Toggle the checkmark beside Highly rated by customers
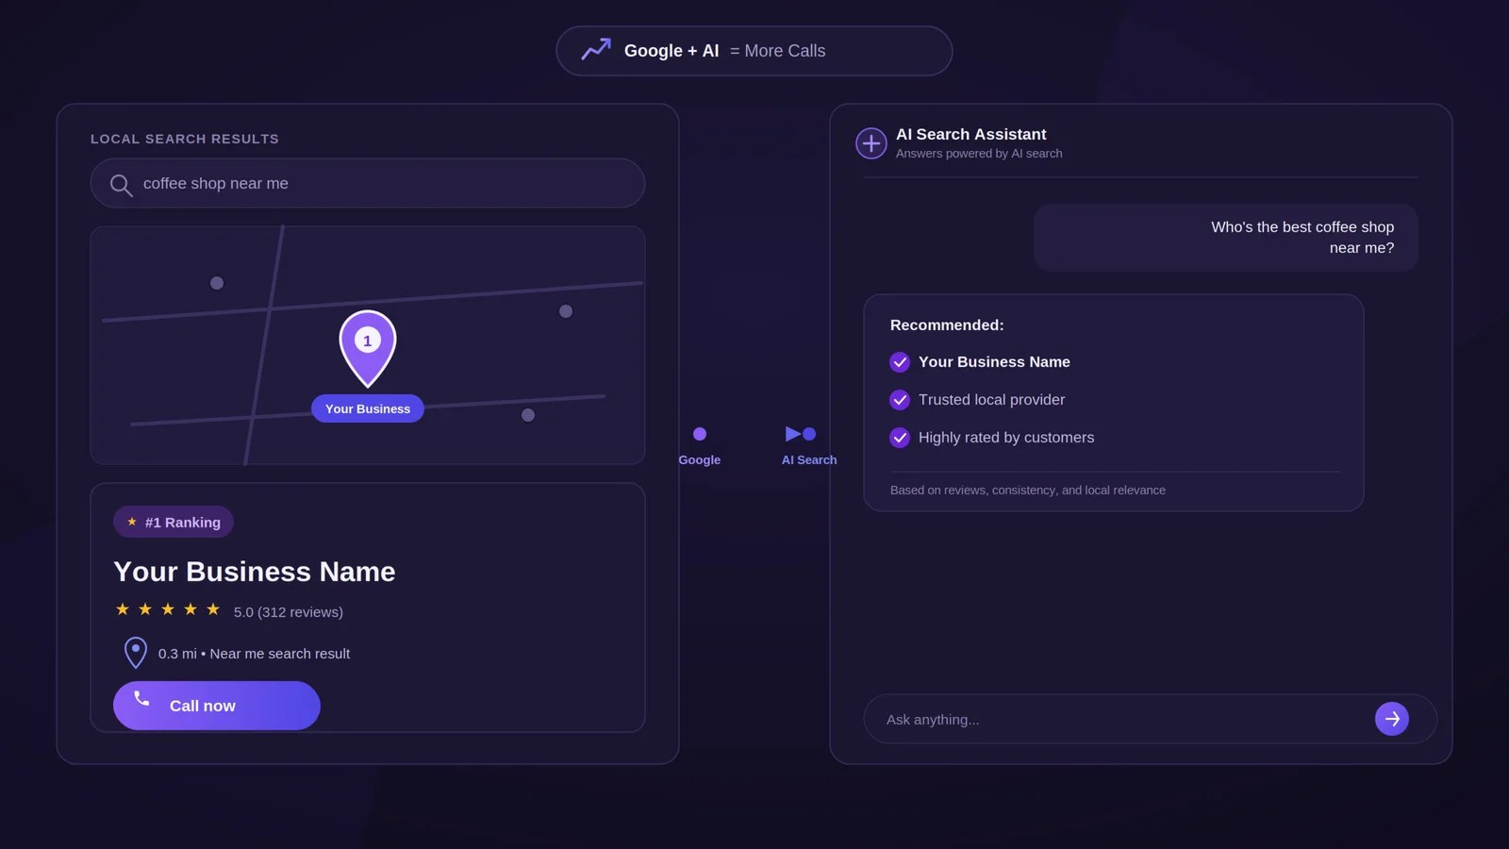The image size is (1509, 849). tap(900, 438)
